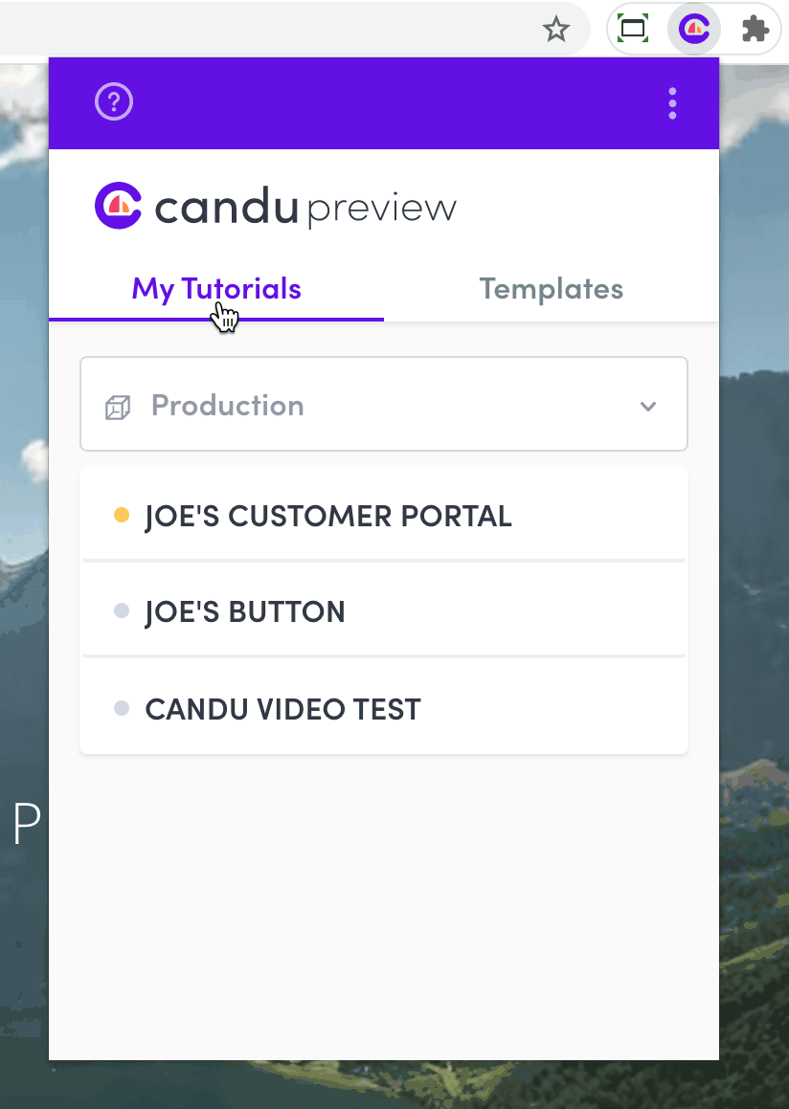Switch to the My Tutorials tab

(216, 289)
